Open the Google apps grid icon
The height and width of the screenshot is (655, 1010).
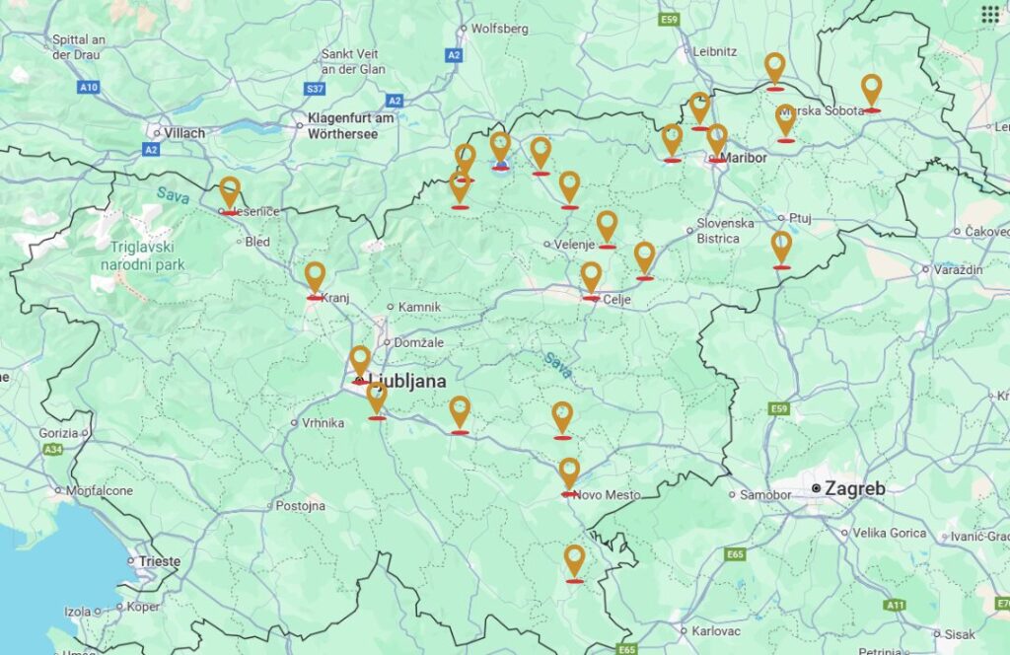click(990, 14)
